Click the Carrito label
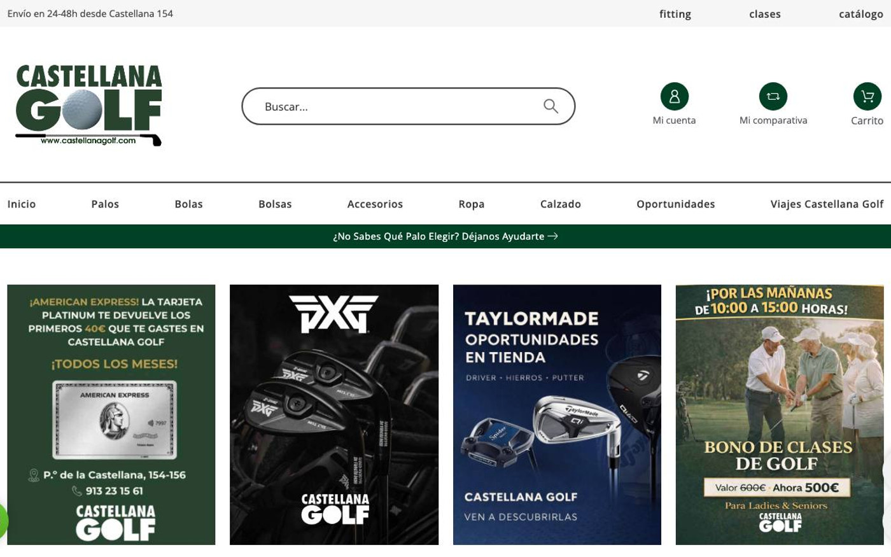 [867, 120]
